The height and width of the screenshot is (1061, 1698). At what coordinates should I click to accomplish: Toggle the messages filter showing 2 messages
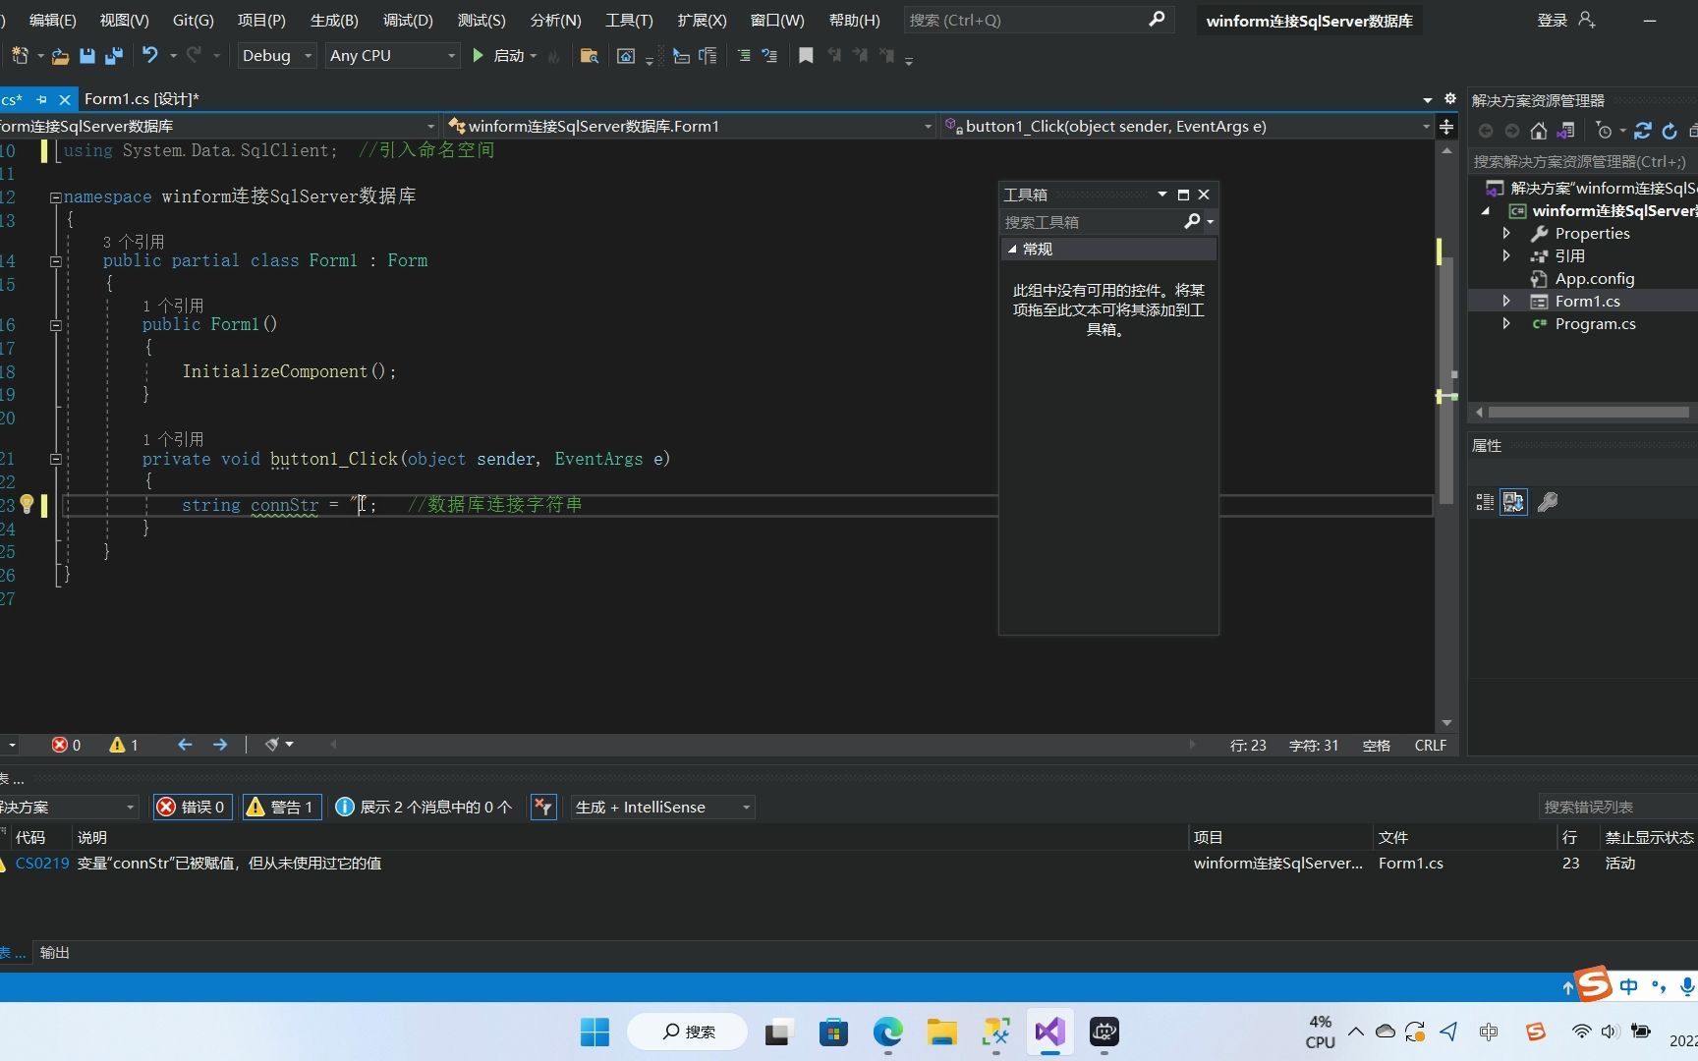click(x=424, y=807)
